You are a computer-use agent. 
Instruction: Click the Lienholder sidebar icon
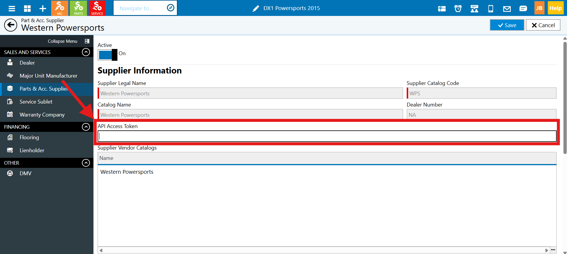click(x=10, y=150)
